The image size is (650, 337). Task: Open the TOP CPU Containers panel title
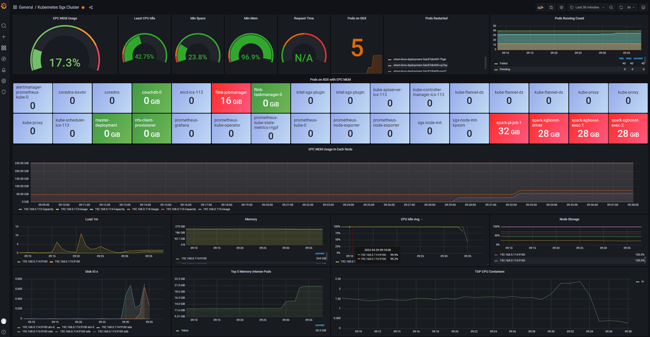[x=489, y=272]
